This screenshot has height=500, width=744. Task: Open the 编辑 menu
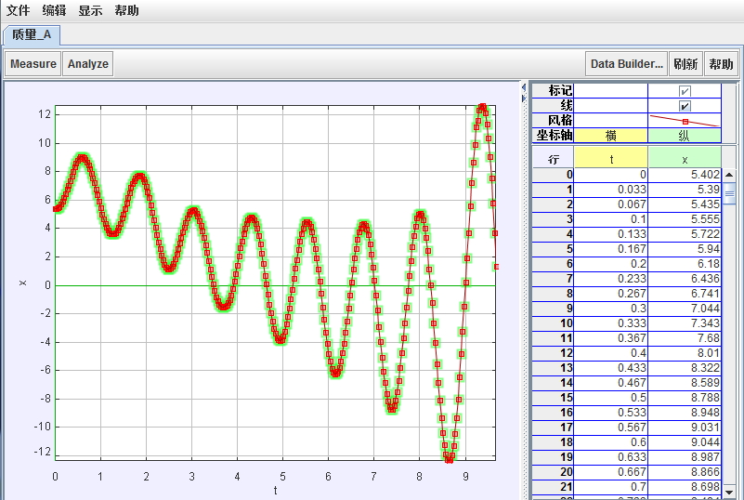54,10
